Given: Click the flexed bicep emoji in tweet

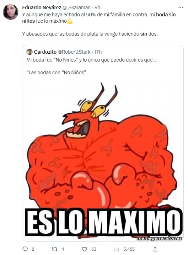Looking at the screenshot, I should pos(70,21).
